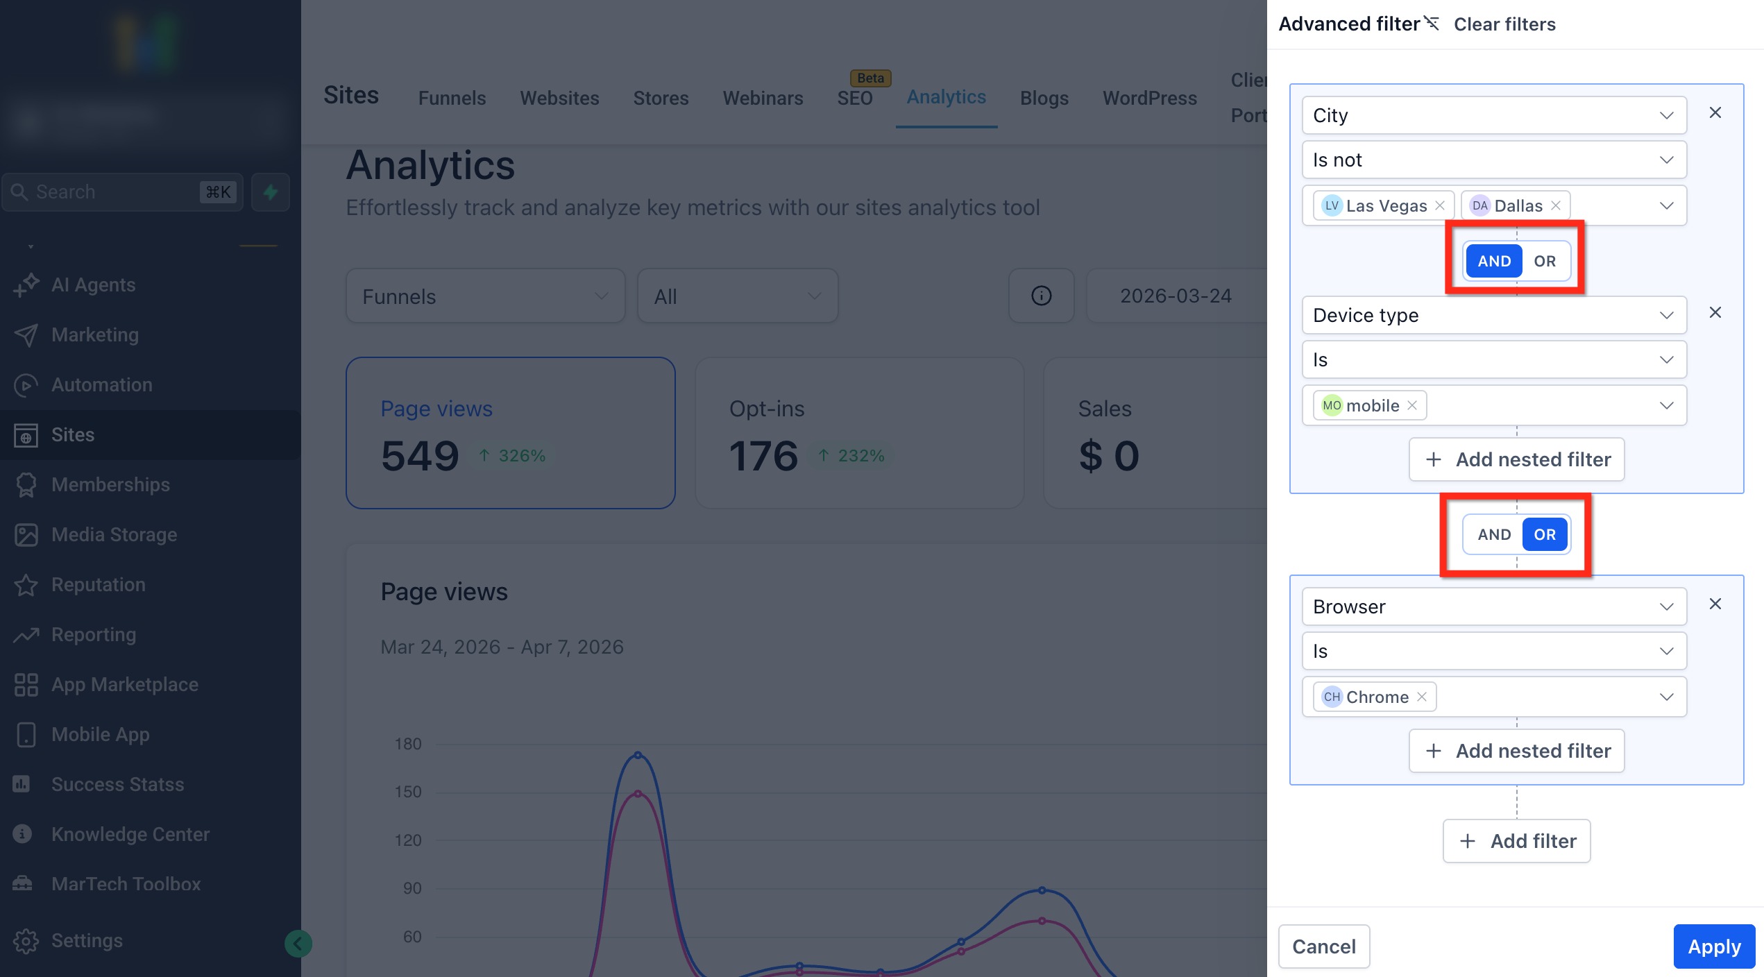Image resolution: width=1764 pixels, height=977 pixels.
Task: Click Clear filters link
Action: click(1504, 25)
